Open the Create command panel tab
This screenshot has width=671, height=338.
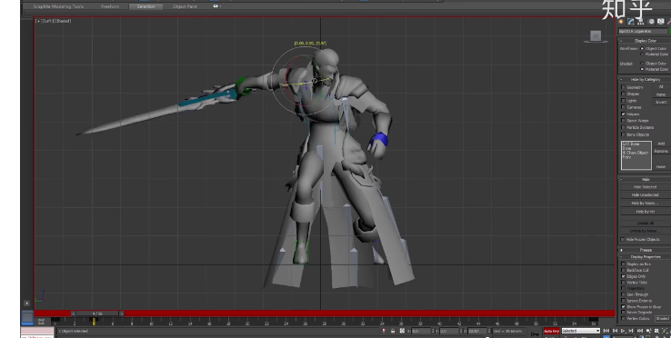tap(621, 22)
